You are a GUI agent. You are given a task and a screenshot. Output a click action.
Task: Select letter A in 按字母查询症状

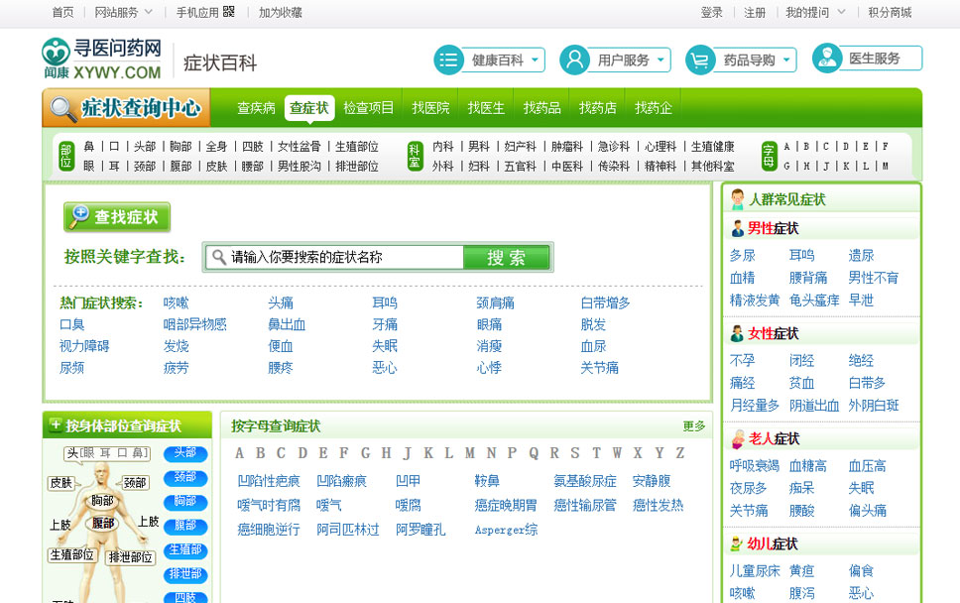[239, 453]
